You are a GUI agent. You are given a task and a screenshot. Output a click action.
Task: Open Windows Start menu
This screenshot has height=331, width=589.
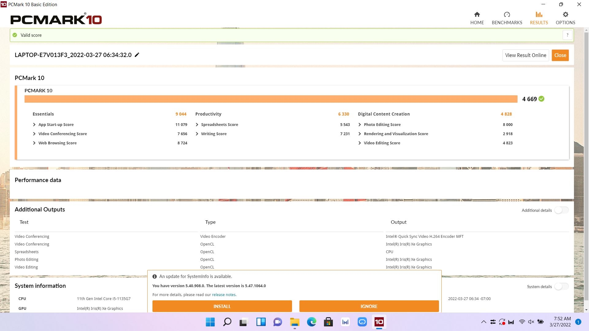(210, 322)
